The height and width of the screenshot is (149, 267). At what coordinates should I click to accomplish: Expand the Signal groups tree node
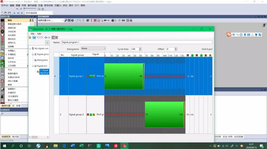tap(33, 54)
